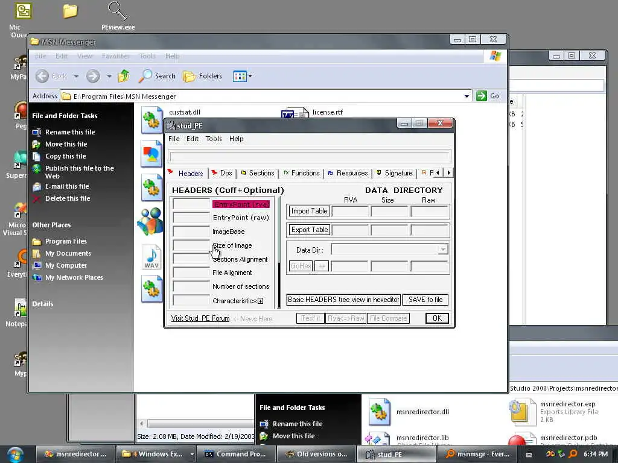Click Rename this file in MSN Messenger window
This screenshot has width=618, height=463.
coord(70,132)
